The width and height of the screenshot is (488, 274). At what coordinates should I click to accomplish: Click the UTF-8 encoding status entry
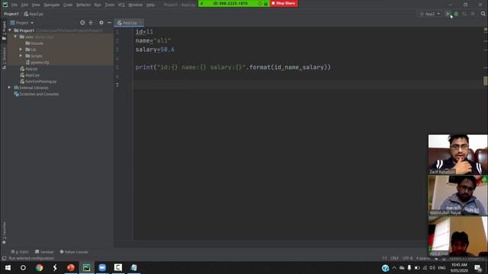(407, 258)
